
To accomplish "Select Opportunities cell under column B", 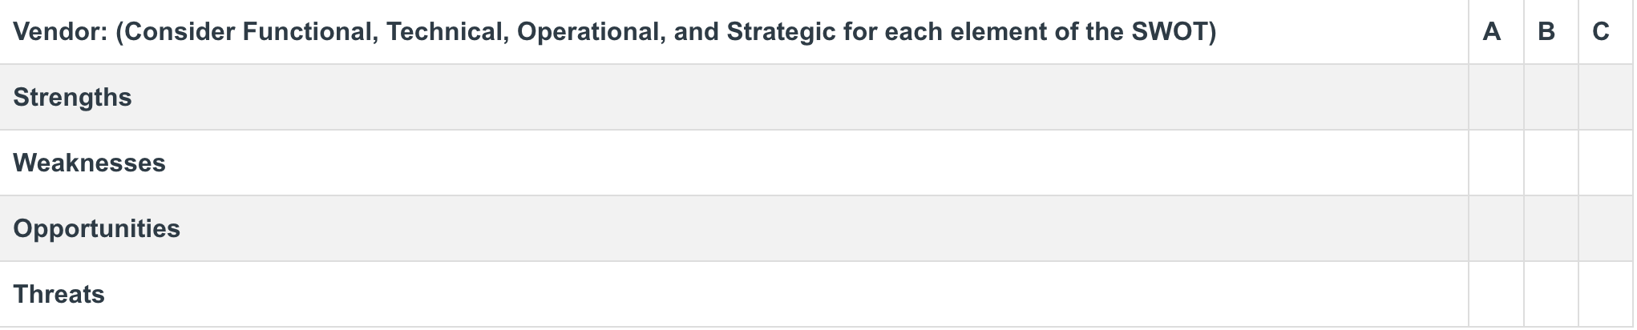I will (x=1550, y=228).
